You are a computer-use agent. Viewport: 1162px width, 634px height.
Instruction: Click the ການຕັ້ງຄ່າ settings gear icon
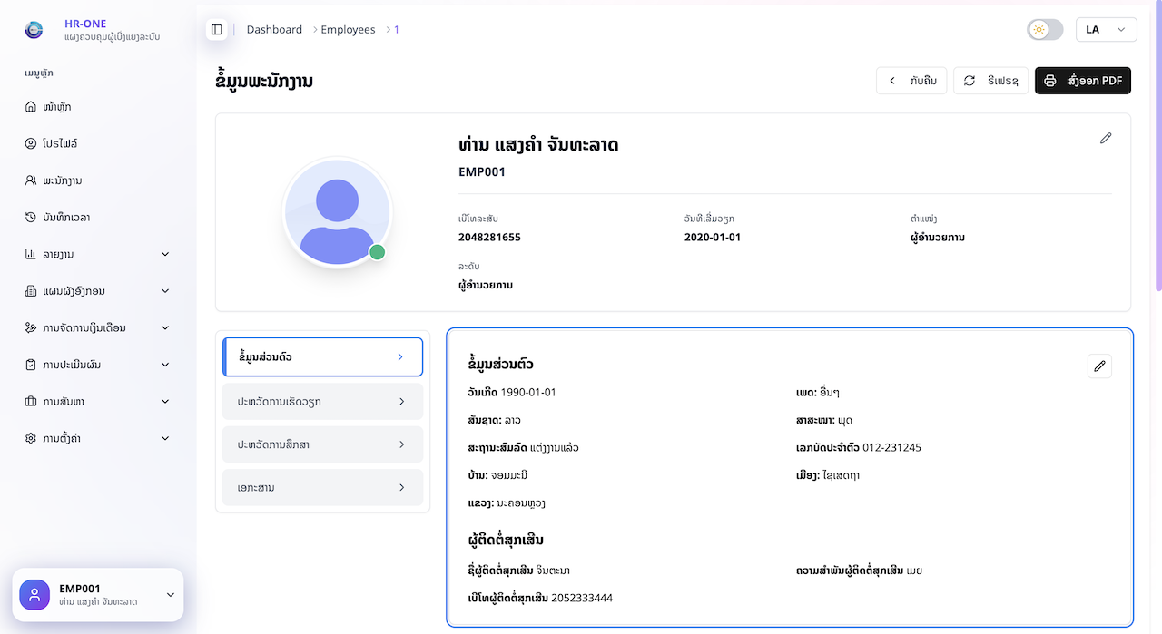pos(31,437)
